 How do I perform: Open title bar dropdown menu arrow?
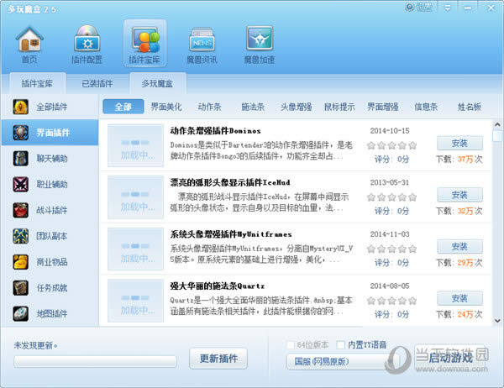coord(449,7)
